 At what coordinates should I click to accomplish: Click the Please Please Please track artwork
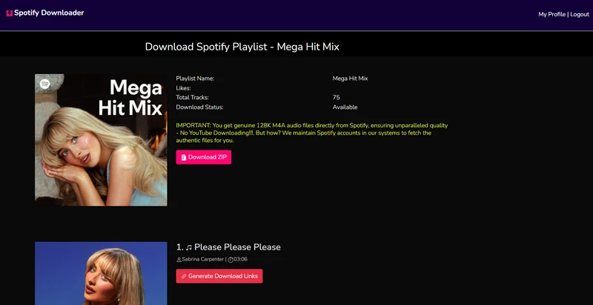pos(101,273)
